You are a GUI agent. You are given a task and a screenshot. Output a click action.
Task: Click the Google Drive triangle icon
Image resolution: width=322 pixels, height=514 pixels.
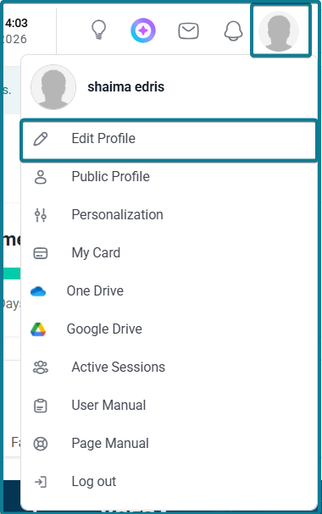coord(38,329)
